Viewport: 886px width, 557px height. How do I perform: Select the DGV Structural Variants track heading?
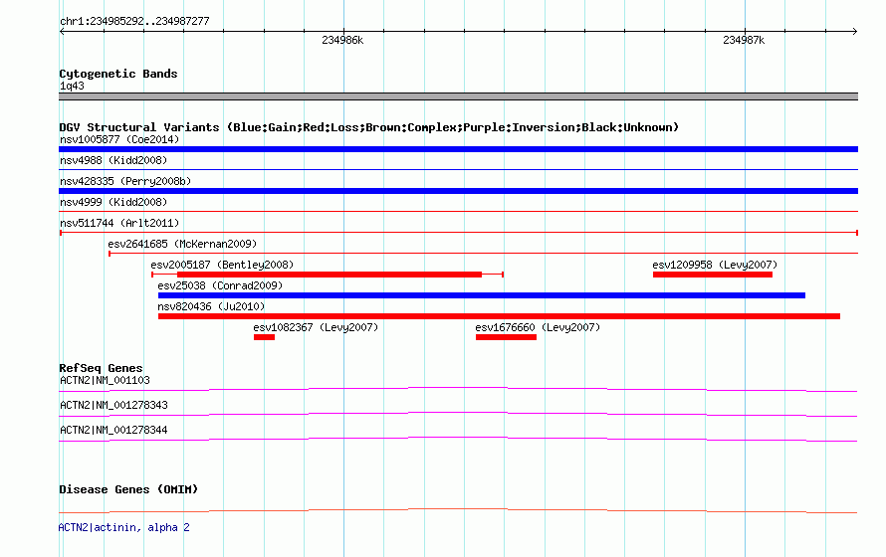pos(369,127)
